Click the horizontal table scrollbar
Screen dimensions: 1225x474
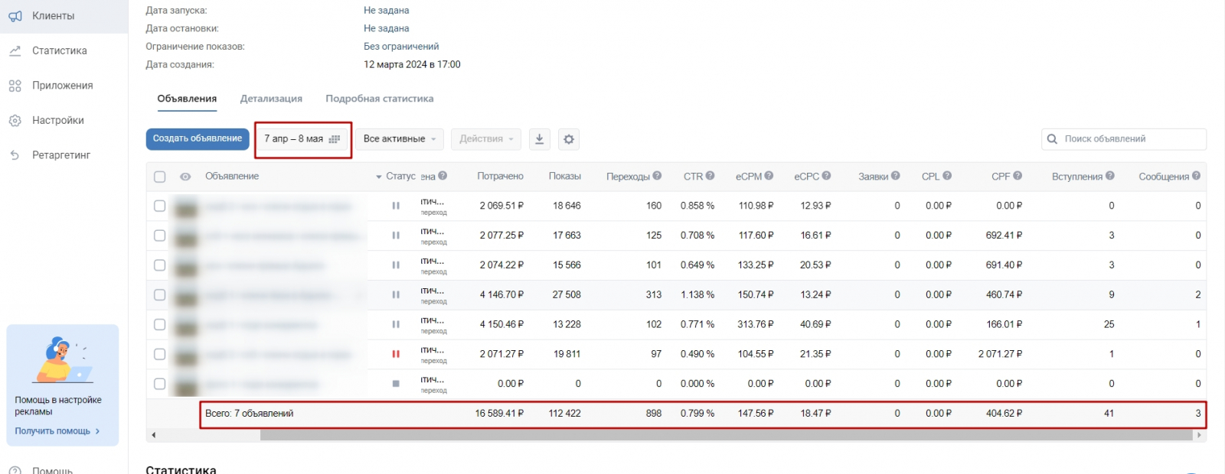click(x=726, y=435)
